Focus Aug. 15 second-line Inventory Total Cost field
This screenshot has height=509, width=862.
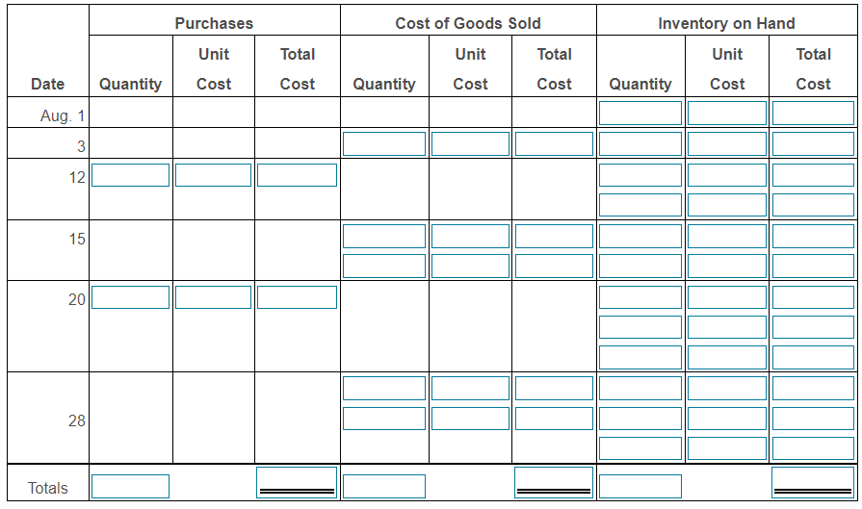(813, 266)
